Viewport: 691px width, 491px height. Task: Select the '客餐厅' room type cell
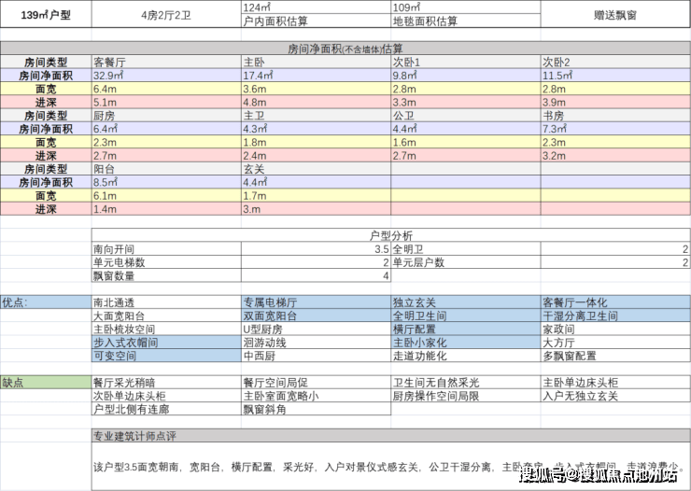coord(166,62)
